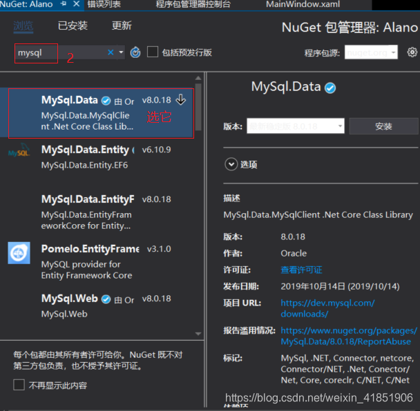Open the search history dropdown arrow
This screenshot has height=411, width=420.
(x=121, y=52)
